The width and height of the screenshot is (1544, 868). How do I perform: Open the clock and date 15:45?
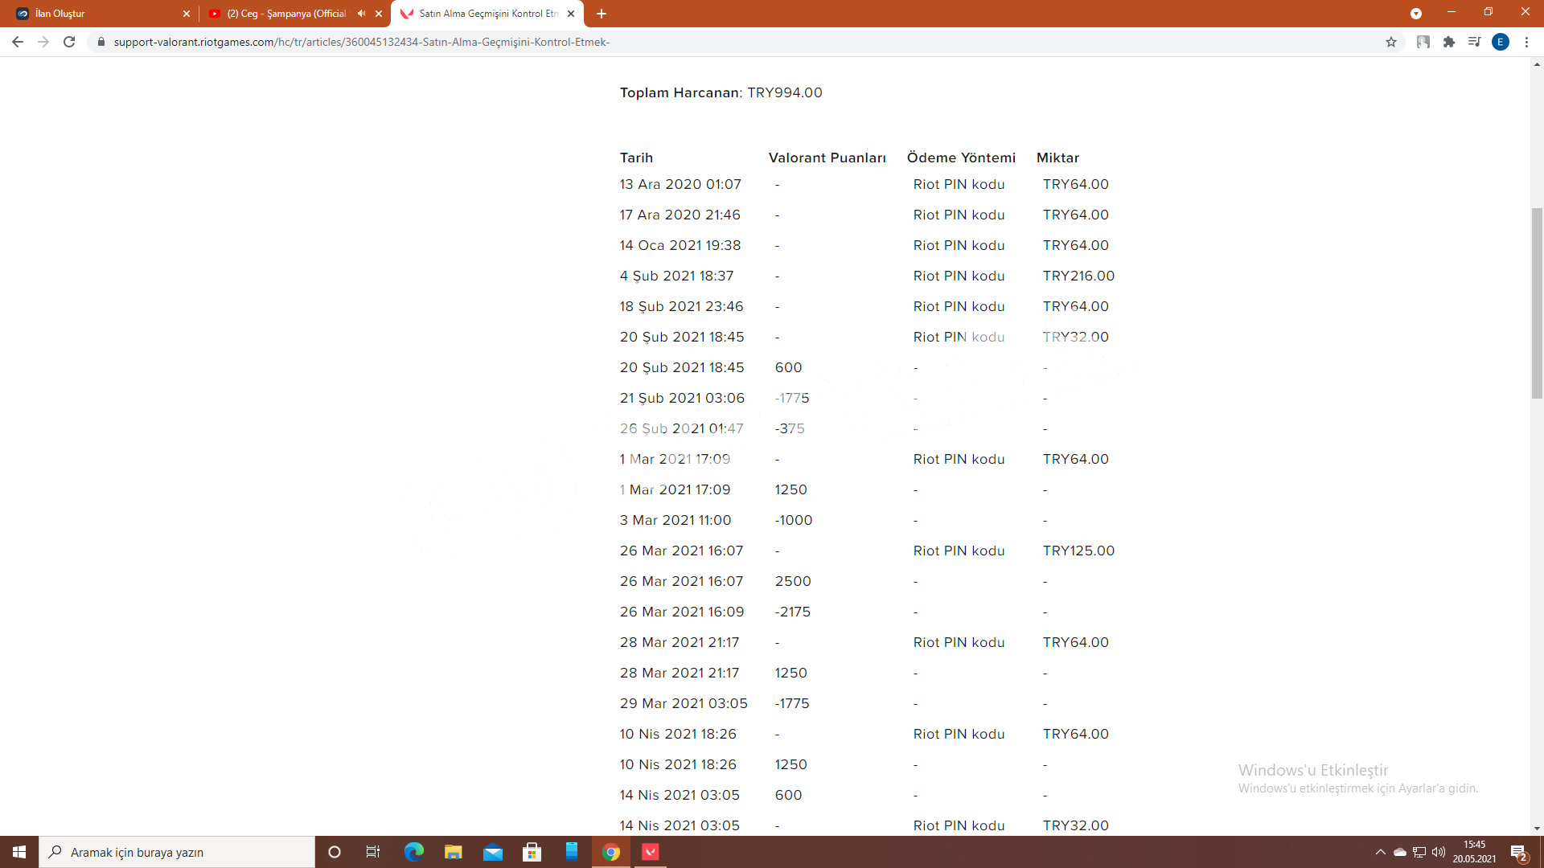coord(1474,852)
